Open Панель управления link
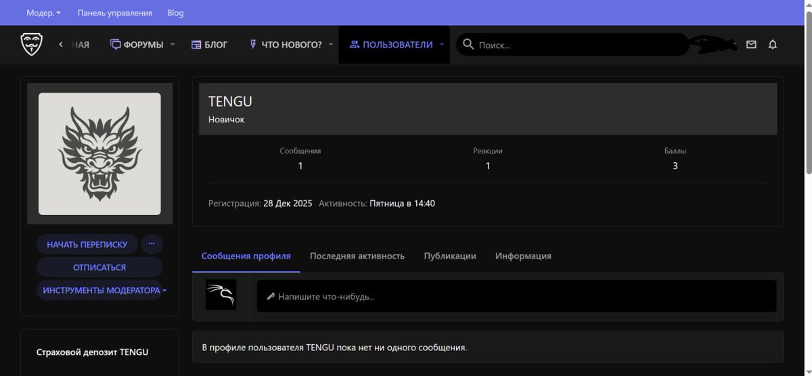Screen dimensions: 812x376 click(115, 13)
